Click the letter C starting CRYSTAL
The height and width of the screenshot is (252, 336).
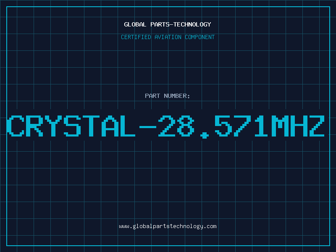(15, 126)
